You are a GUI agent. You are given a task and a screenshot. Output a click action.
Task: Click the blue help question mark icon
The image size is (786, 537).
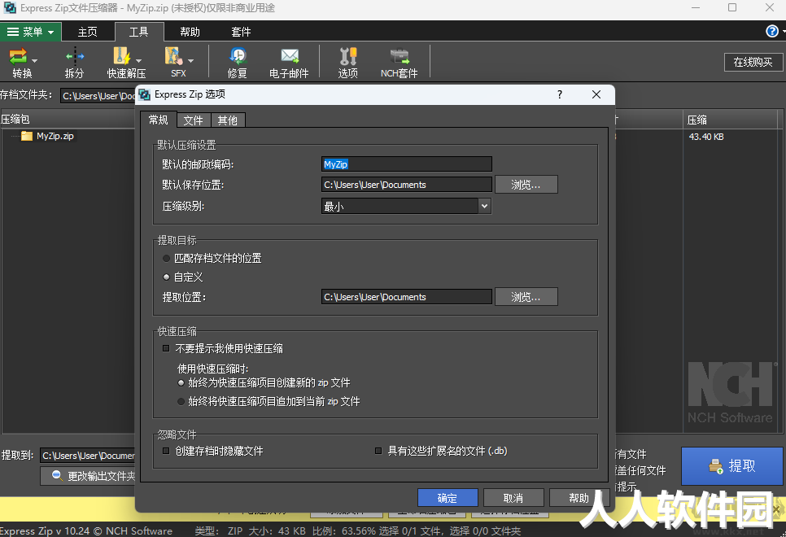[x=772, y=32]
